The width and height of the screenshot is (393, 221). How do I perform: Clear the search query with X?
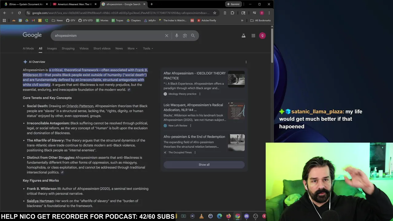pyautogui.click(x=167, y=36)
